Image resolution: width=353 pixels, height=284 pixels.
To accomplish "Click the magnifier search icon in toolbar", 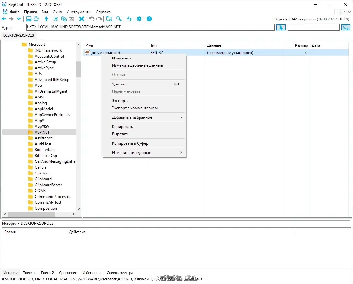I will [x=119, y=19].
